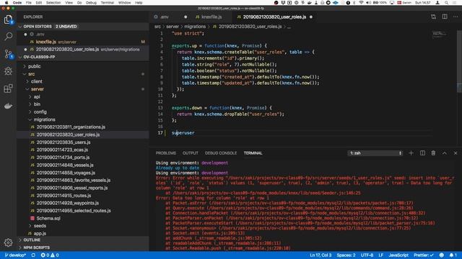Screen dimensions: 462x259
Task: Open the Search view icon
Action: pyautogui.click(x=8, y=37)
